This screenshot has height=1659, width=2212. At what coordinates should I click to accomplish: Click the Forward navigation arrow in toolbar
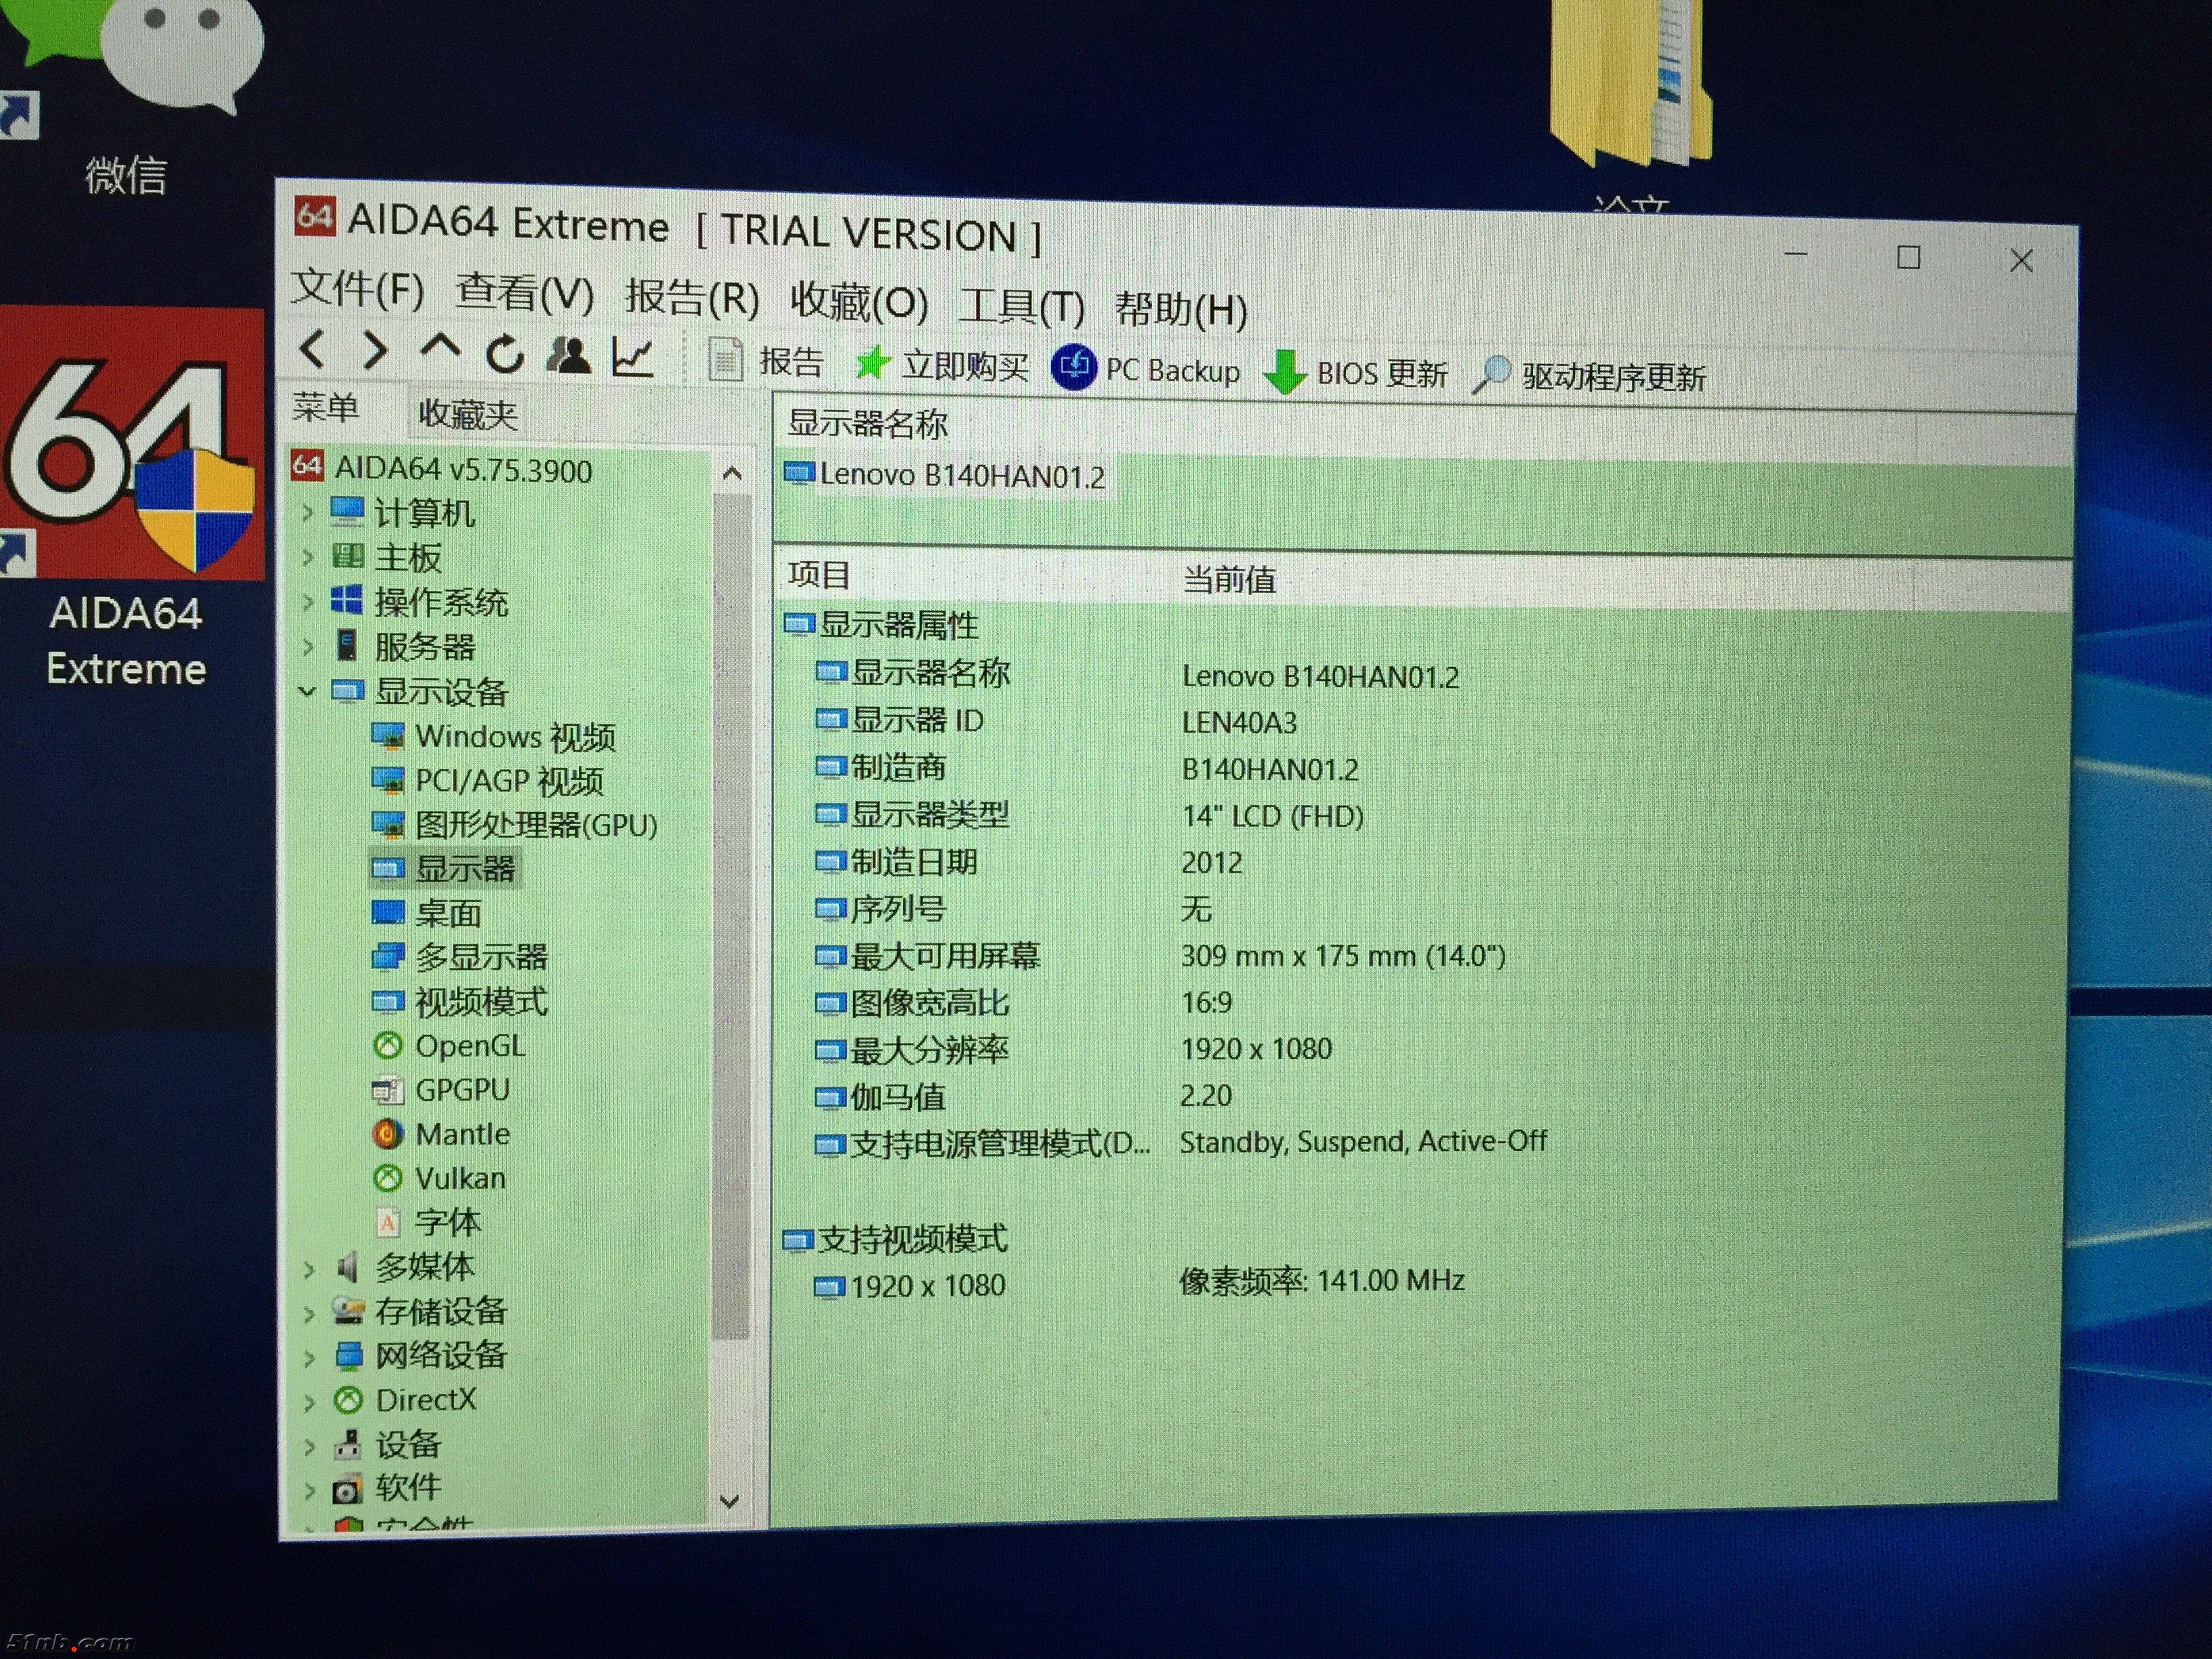[x=375, y=351]
